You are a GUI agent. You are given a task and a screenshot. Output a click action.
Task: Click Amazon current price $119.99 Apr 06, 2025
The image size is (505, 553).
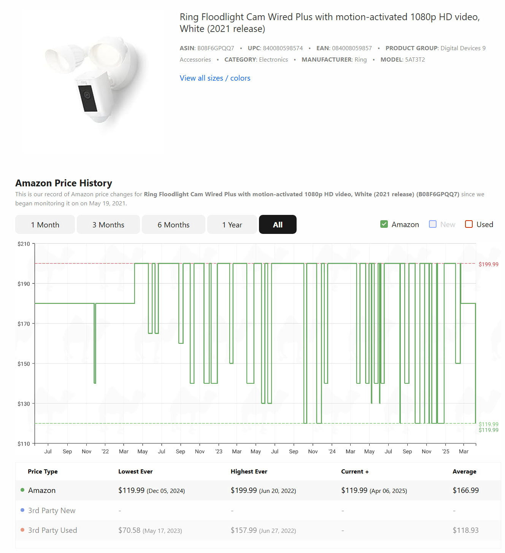pyautogui.click(x=374, y=490)
